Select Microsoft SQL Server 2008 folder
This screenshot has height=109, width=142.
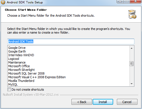[26, 73]
